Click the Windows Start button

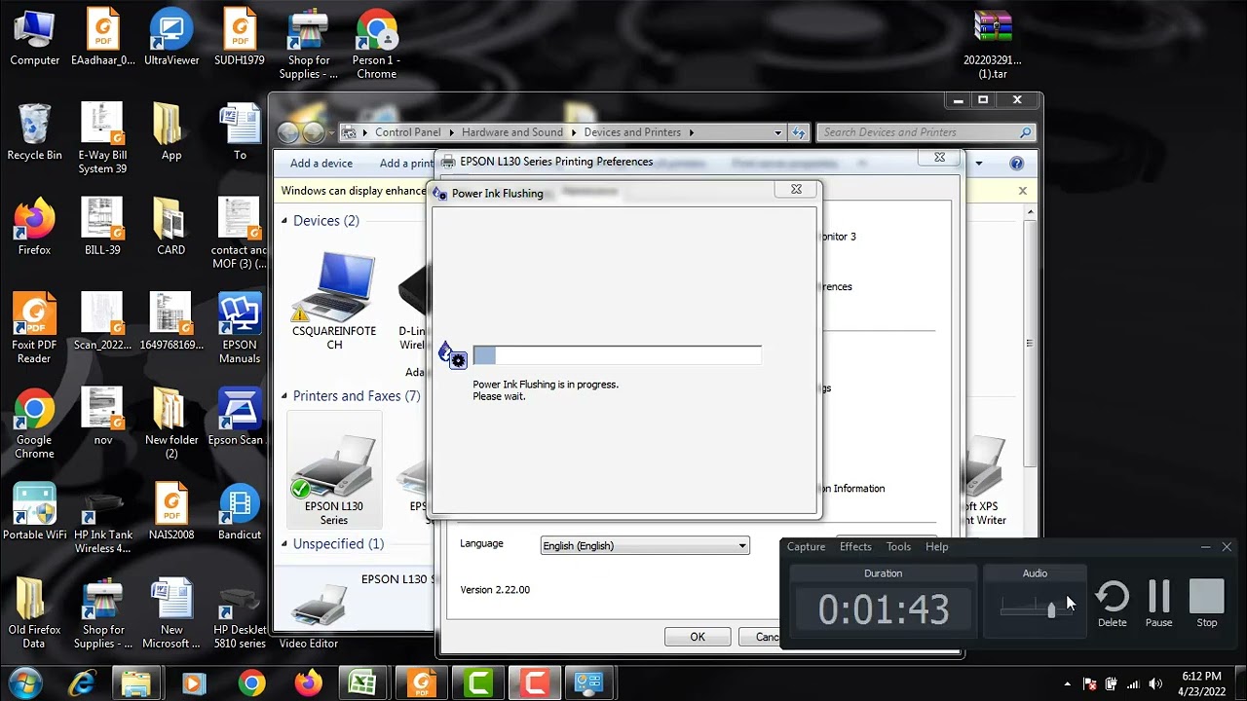click(24, 683)
